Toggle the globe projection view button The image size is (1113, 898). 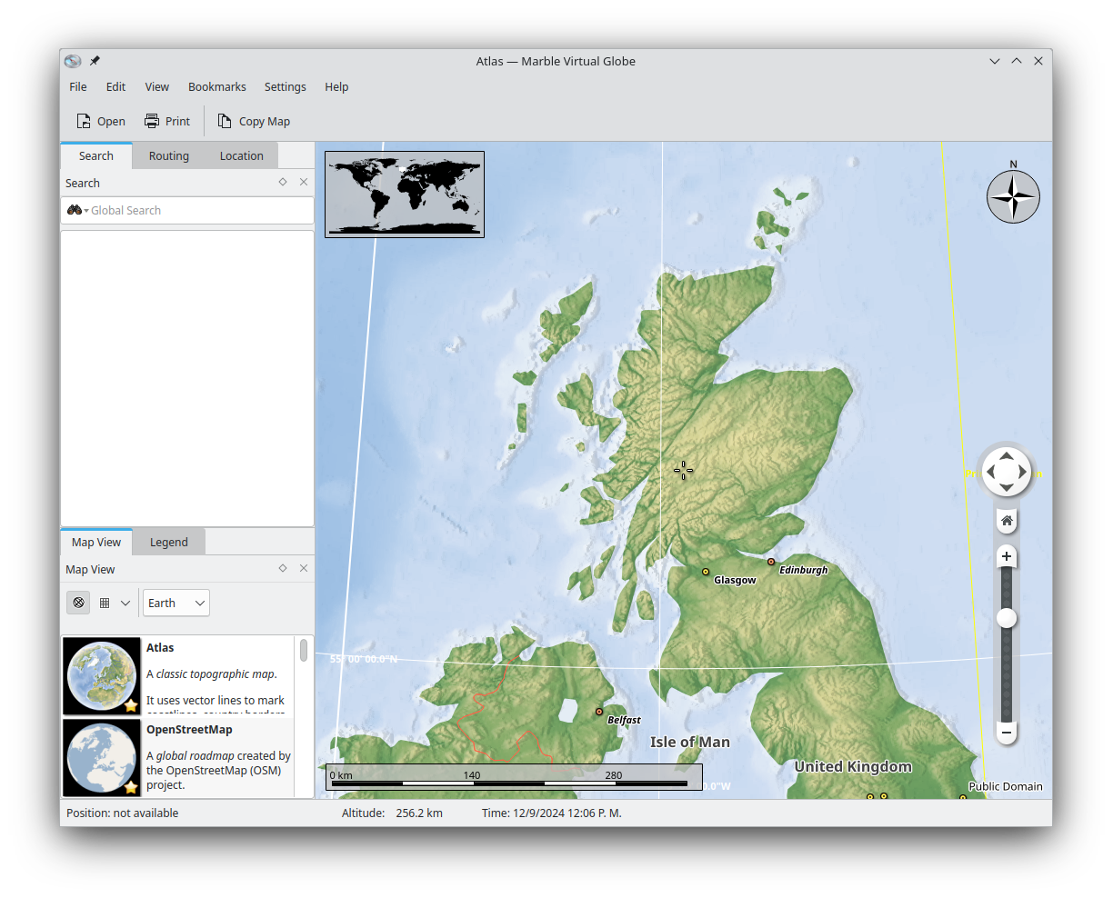coord(79,603)
